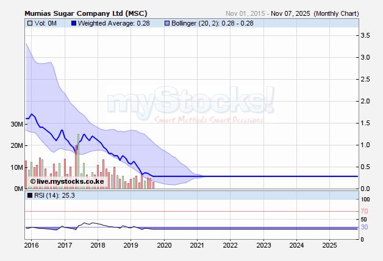Click the RSI 30 oversold level label
Image resolution: width=383 pixels, height=261 pixels.
(x=365, y=227)
